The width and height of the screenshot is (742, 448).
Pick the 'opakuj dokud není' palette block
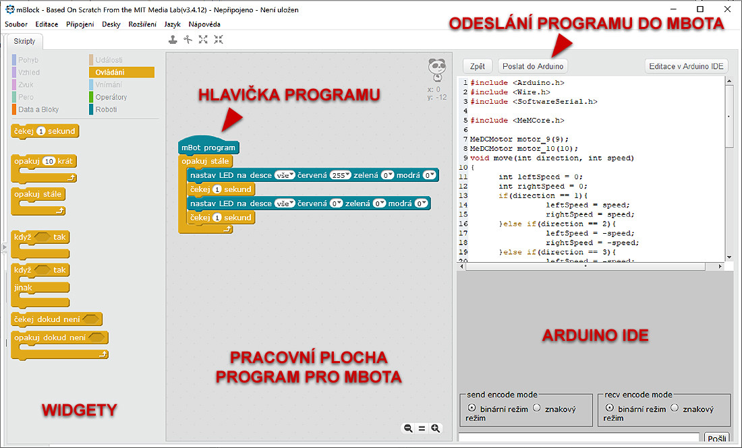click(59, 345)
